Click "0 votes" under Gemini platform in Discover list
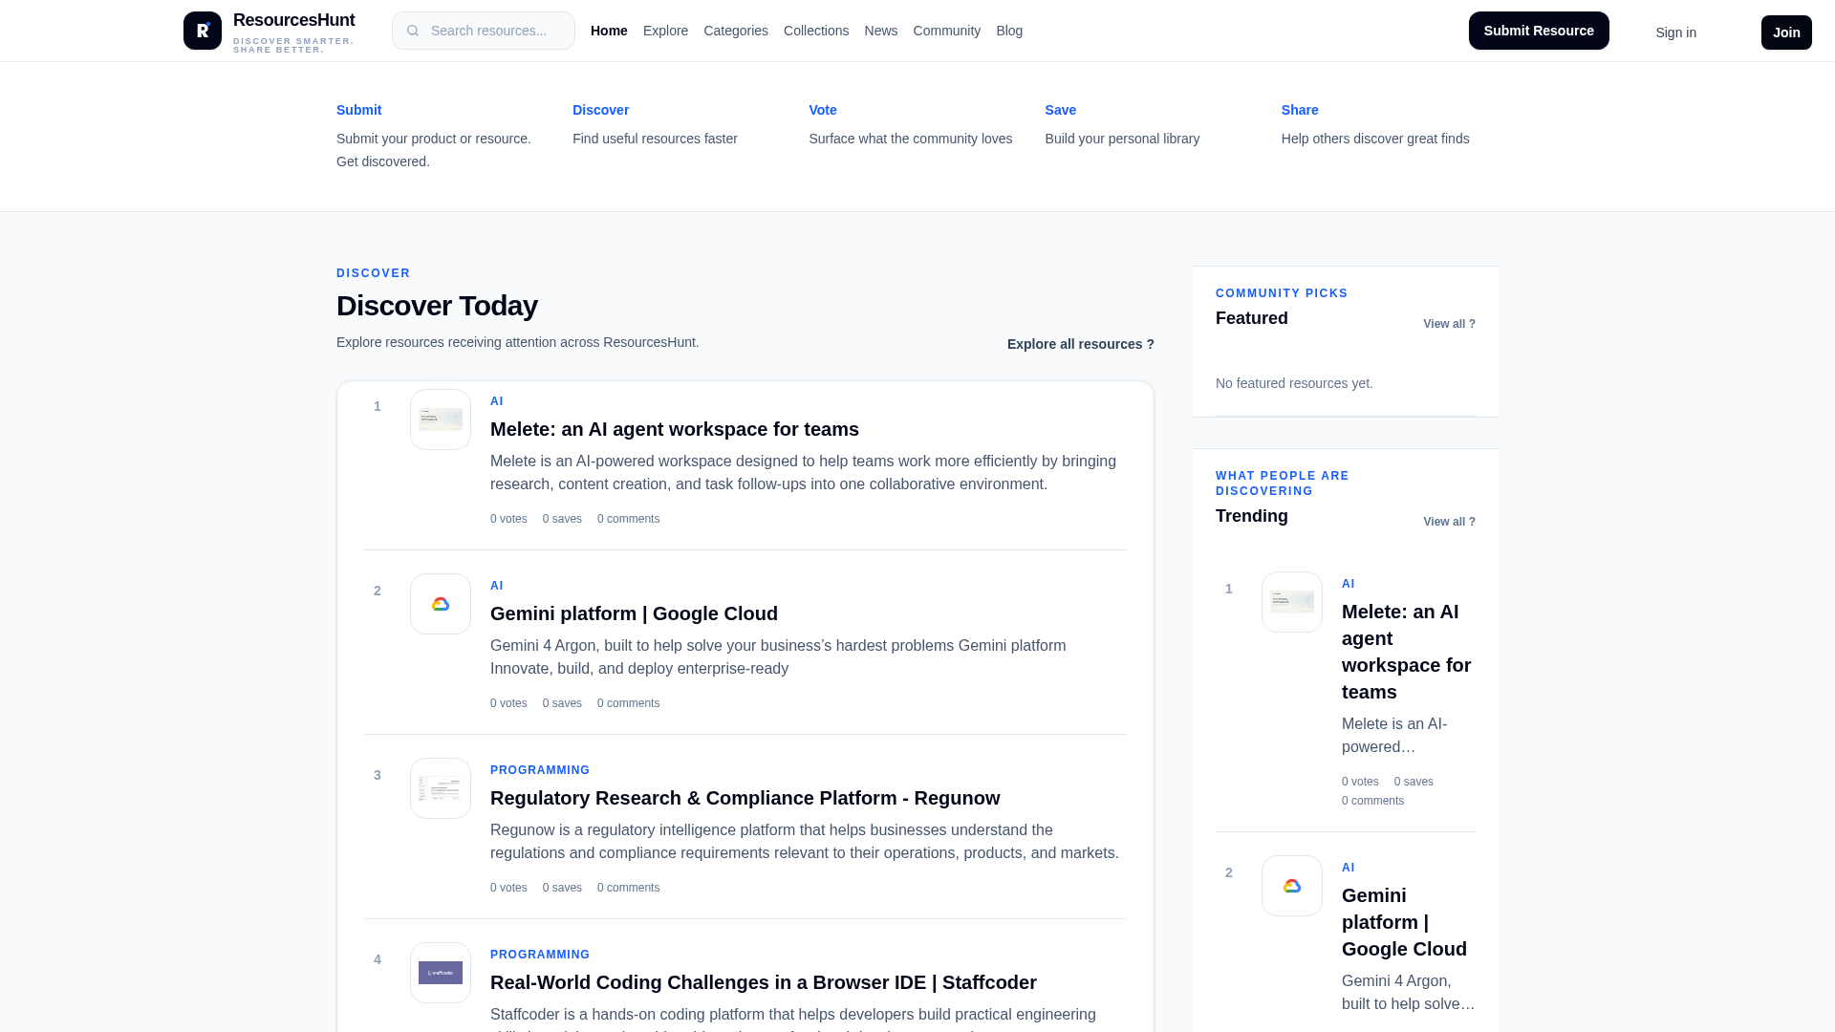The height and width of the screenshot is (1032, 1835). tap(508, 703)
